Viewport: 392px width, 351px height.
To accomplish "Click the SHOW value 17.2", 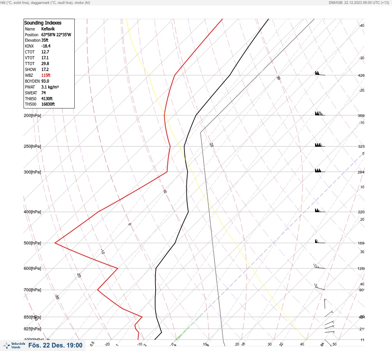I will (x=45, y=69).
